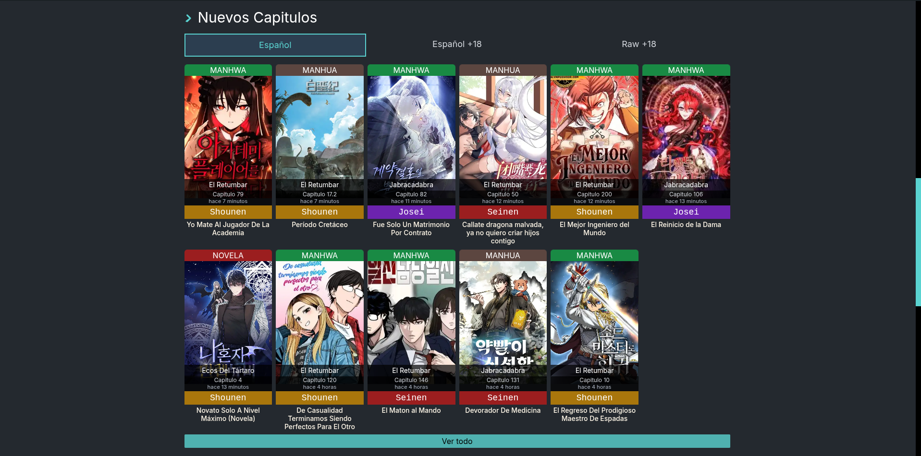This screenshot has width=921, height=456.
Task: Click the teal page scrollbar thumb
Action: click(918, 242)
